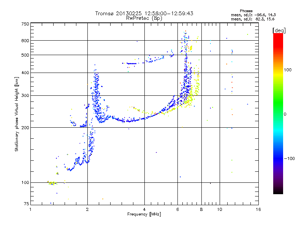Click the y-axis tick label '300'
The width and height of the screenshot is (304, 228).
click(25, 96)
